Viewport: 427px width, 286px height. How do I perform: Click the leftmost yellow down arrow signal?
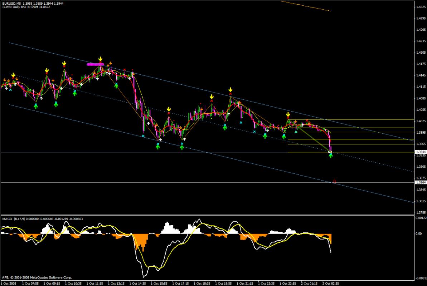tap(13, 75)
